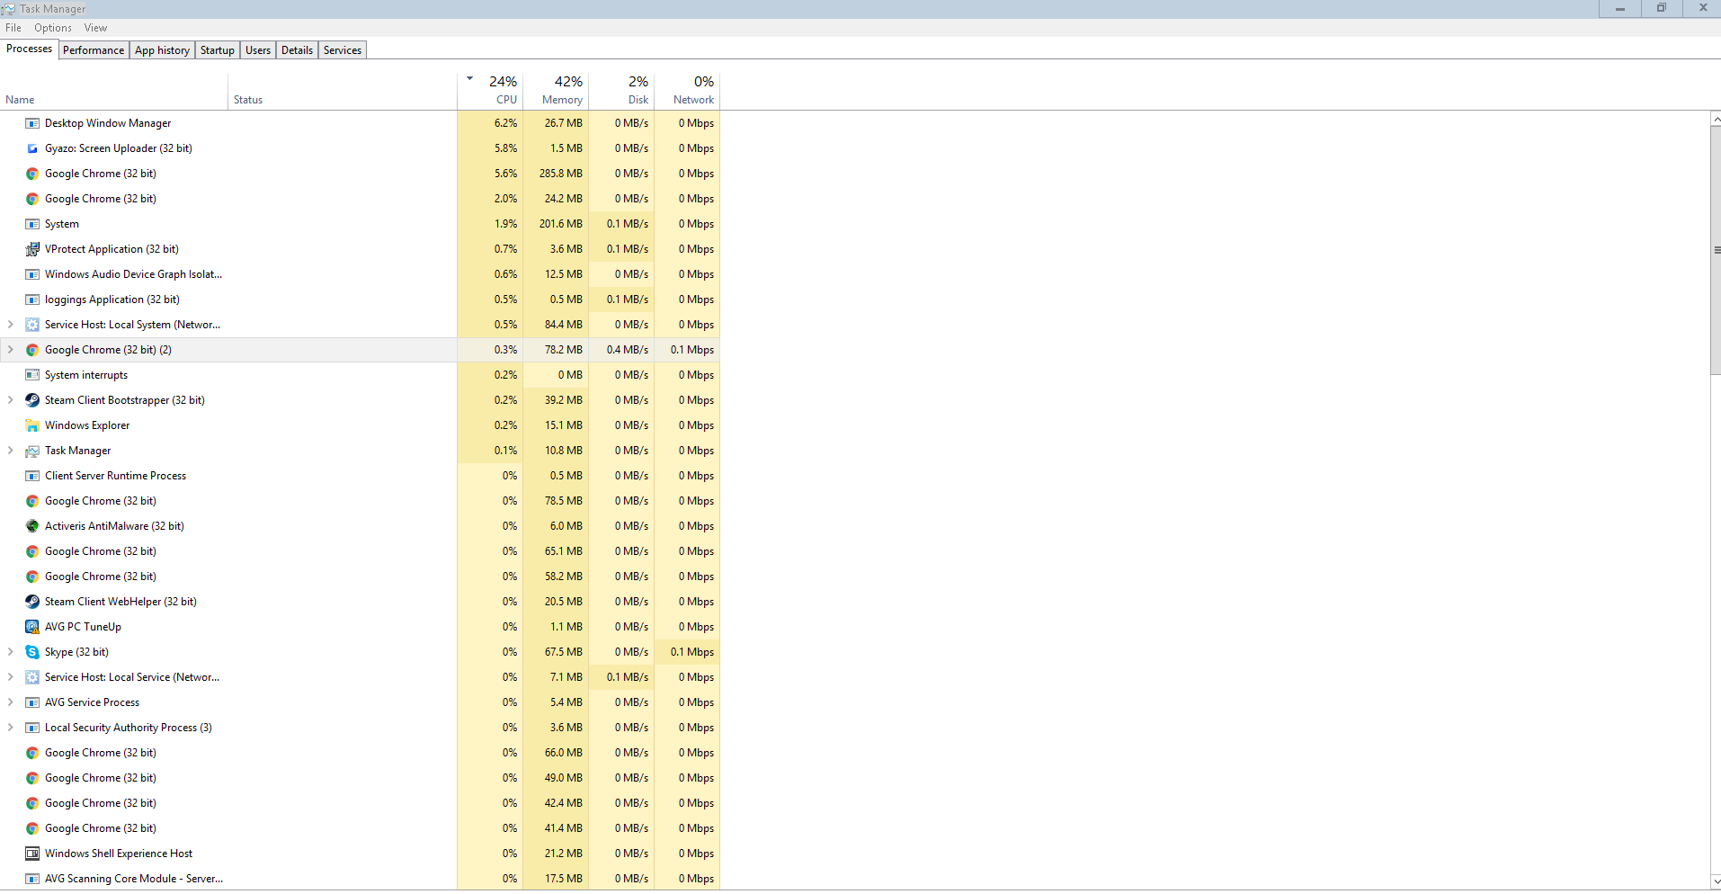Screen dimensions: 1721x894
Task: Click the AVG Scanning Core Module icon
Action: (x=32, y=879)
